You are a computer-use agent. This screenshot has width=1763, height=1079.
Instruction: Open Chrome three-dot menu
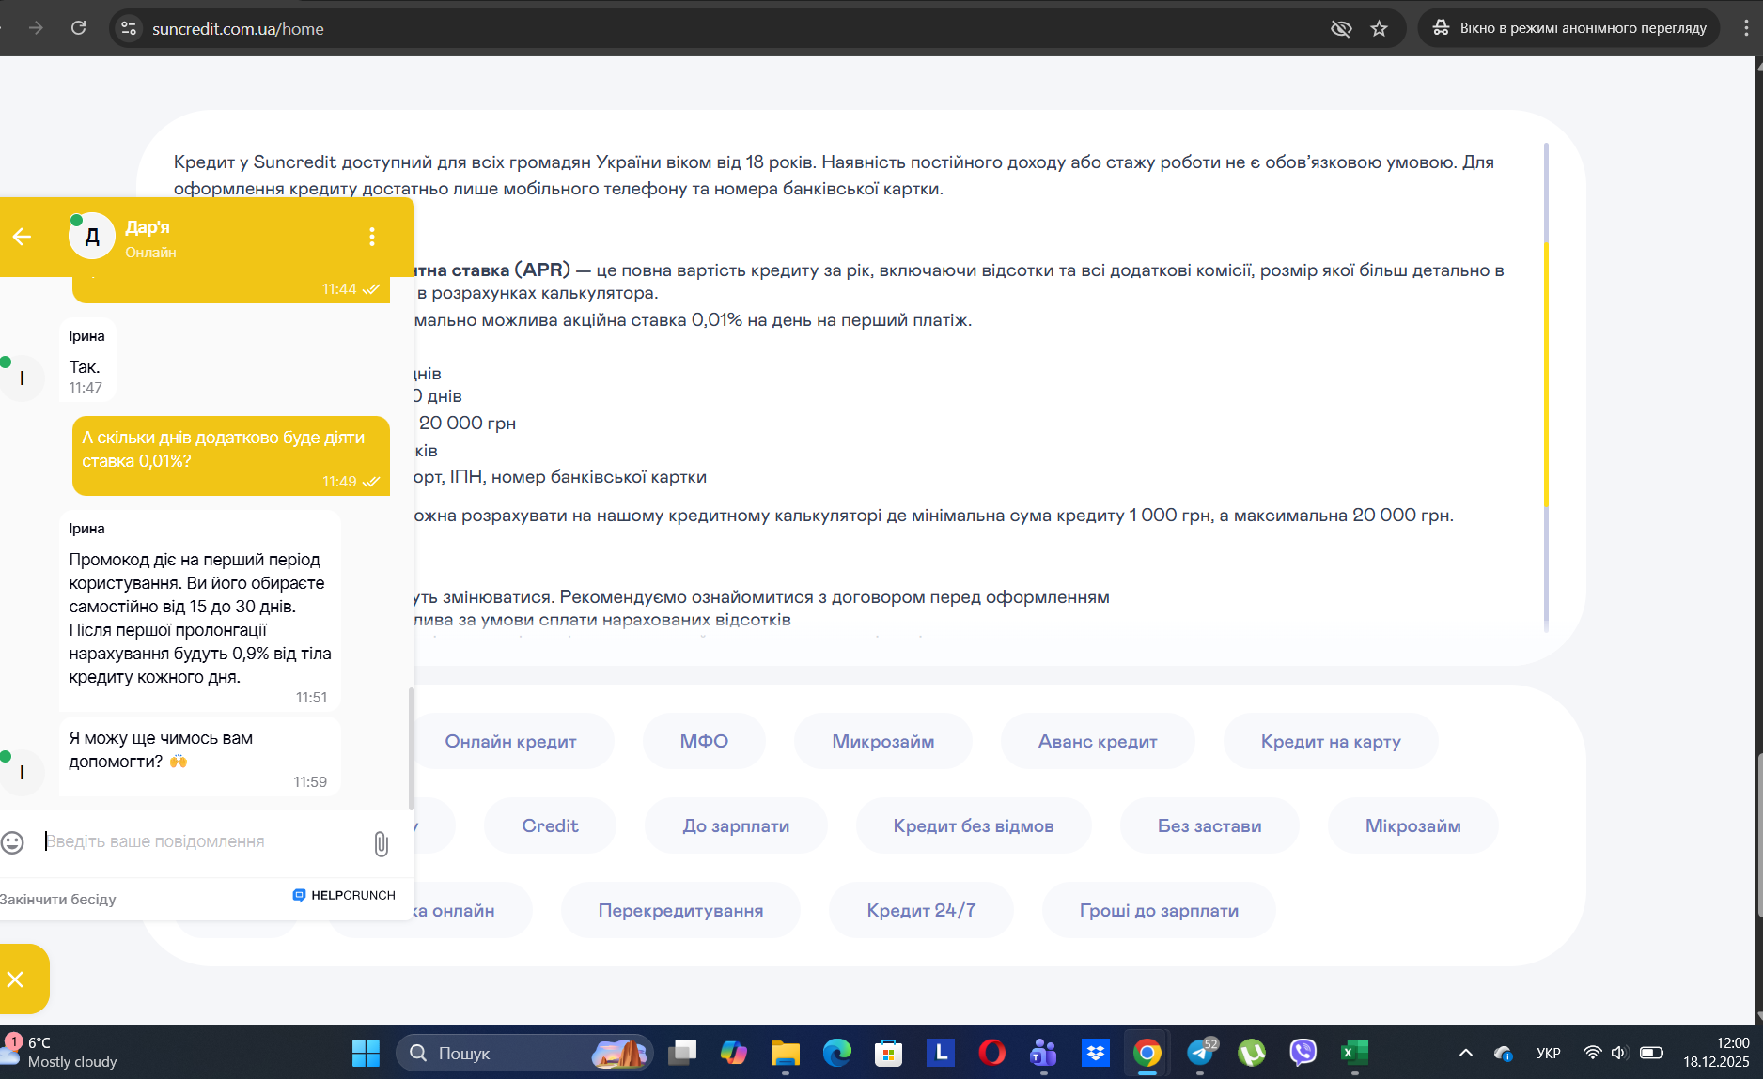[1745, 28]
